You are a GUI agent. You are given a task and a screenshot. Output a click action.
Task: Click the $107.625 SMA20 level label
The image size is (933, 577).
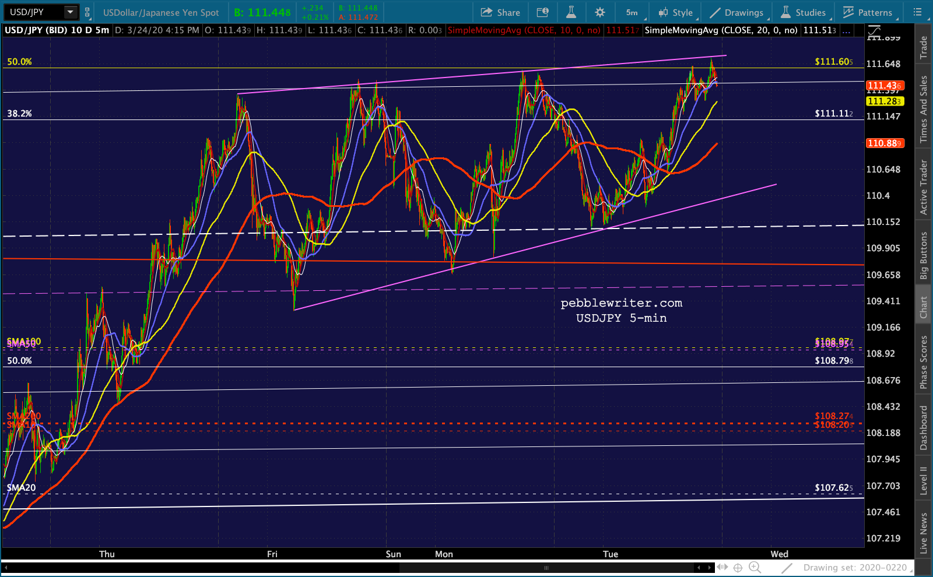834,488
